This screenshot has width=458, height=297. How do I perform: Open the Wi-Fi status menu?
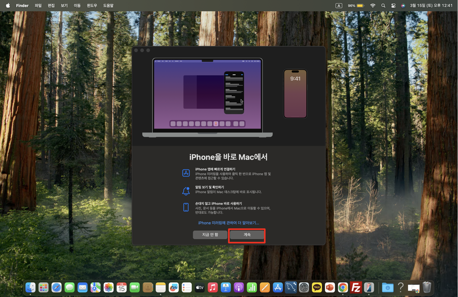[x=373, y=5]
